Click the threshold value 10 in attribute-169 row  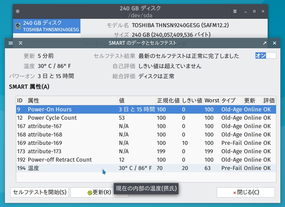(185, 143)
